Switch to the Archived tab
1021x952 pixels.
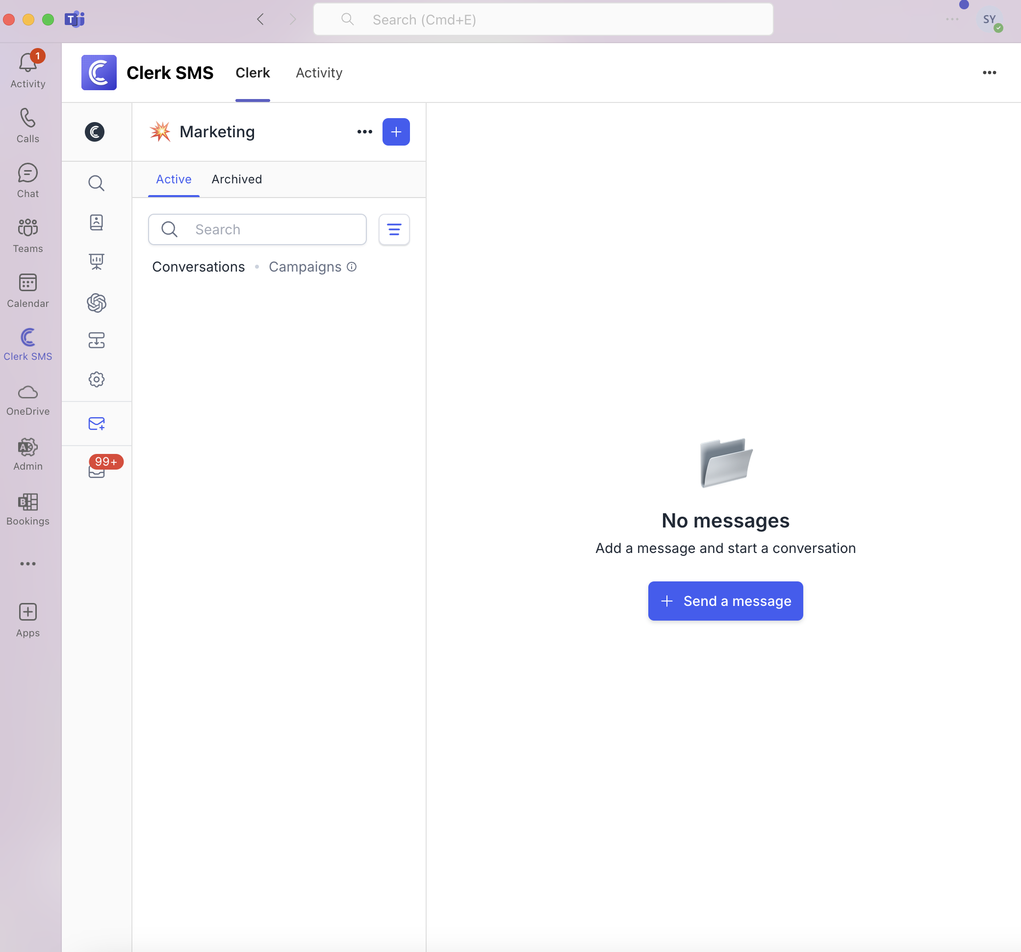pos(237,179)
